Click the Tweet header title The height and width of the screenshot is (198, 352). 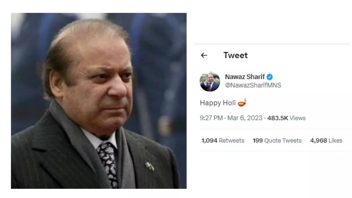(x=235, y=55)
